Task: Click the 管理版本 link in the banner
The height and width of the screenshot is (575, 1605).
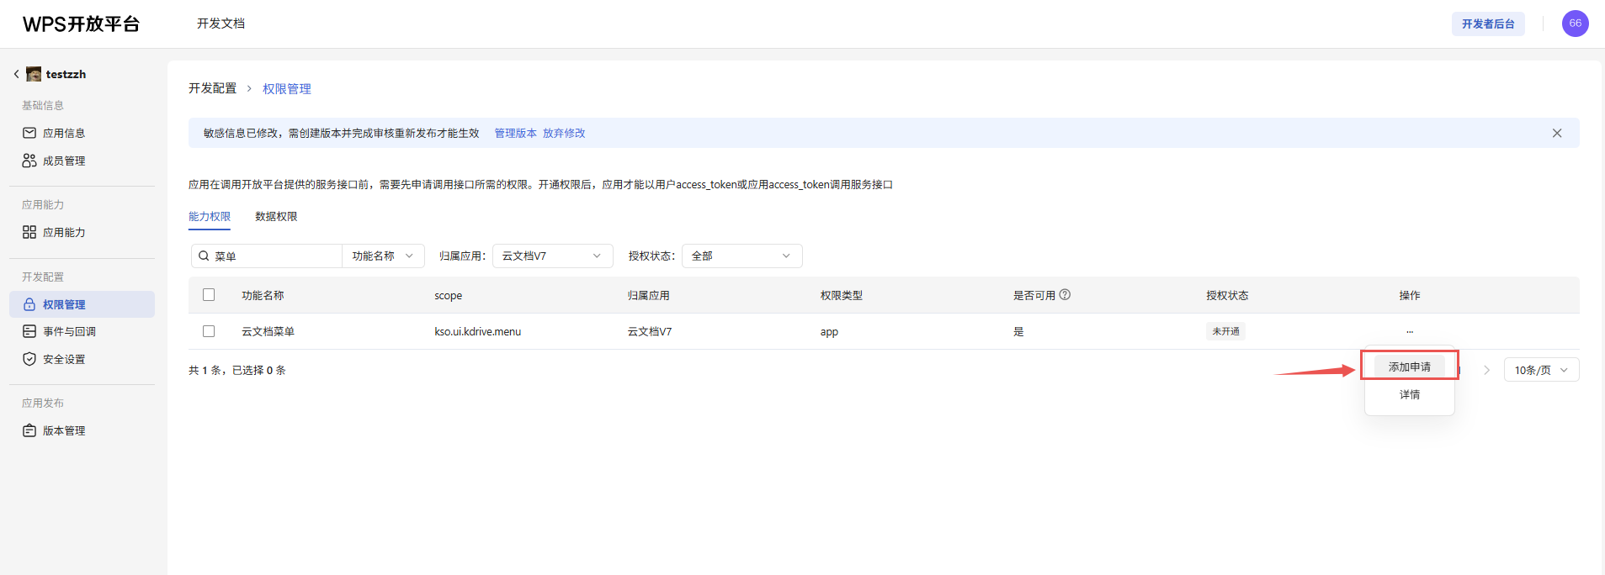Action: pos(515,133)
